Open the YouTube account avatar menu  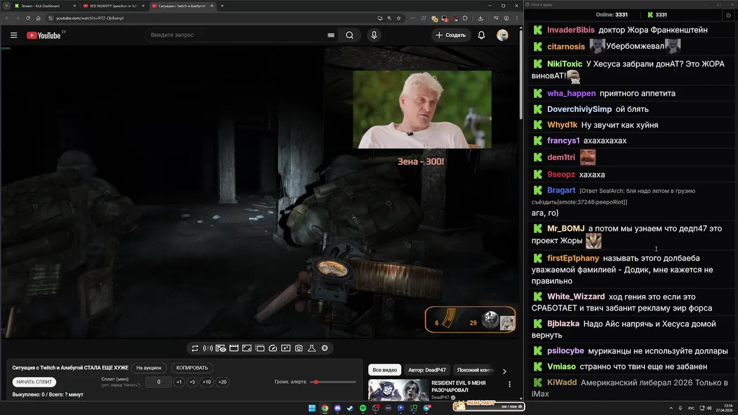(x=503, y=35)
